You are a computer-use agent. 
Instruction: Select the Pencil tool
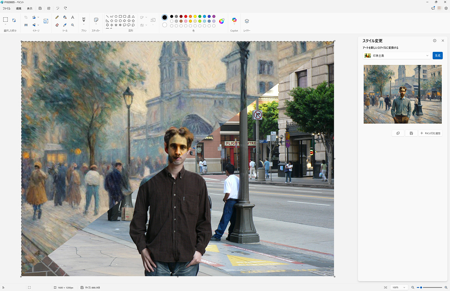57,17
